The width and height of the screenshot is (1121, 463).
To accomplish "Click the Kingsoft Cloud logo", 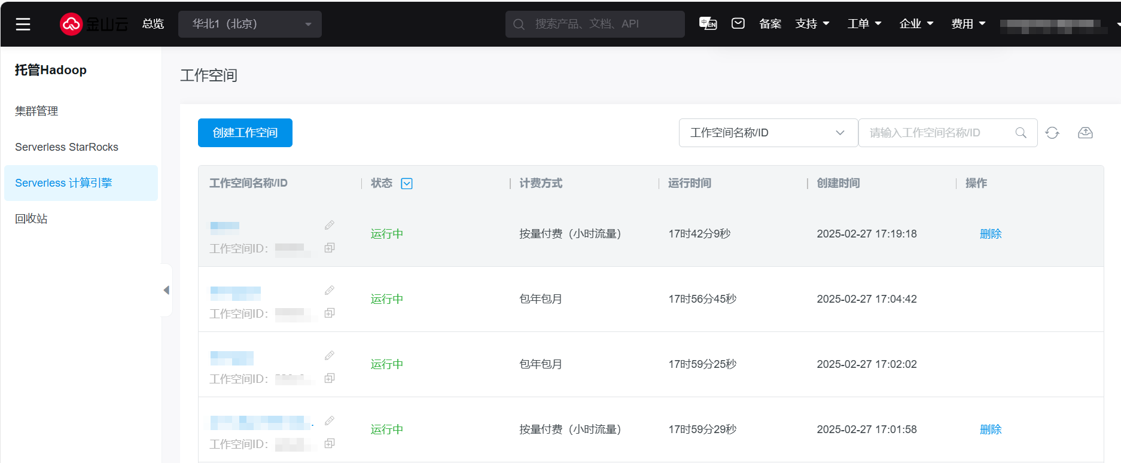I will click(x=93, y=24).
